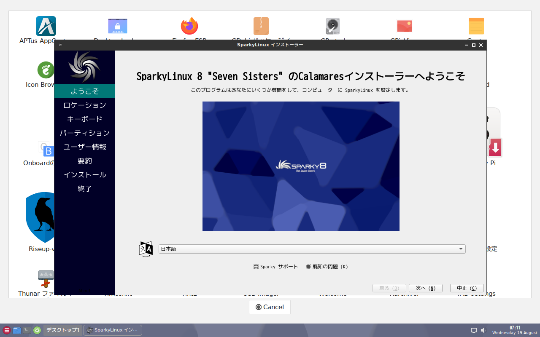Open the Icon Browser desktop icon
Screen dimensions: 540x337
pyautogui.click(x=46, y=70)
